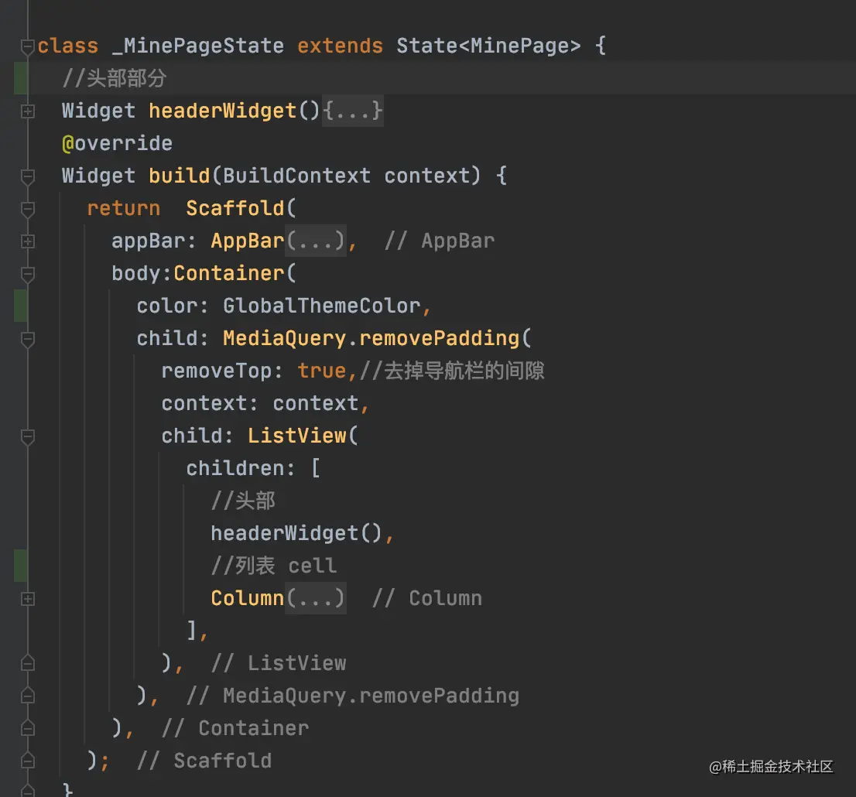Click the return keyword
The image size is (856, 797).
124,208
